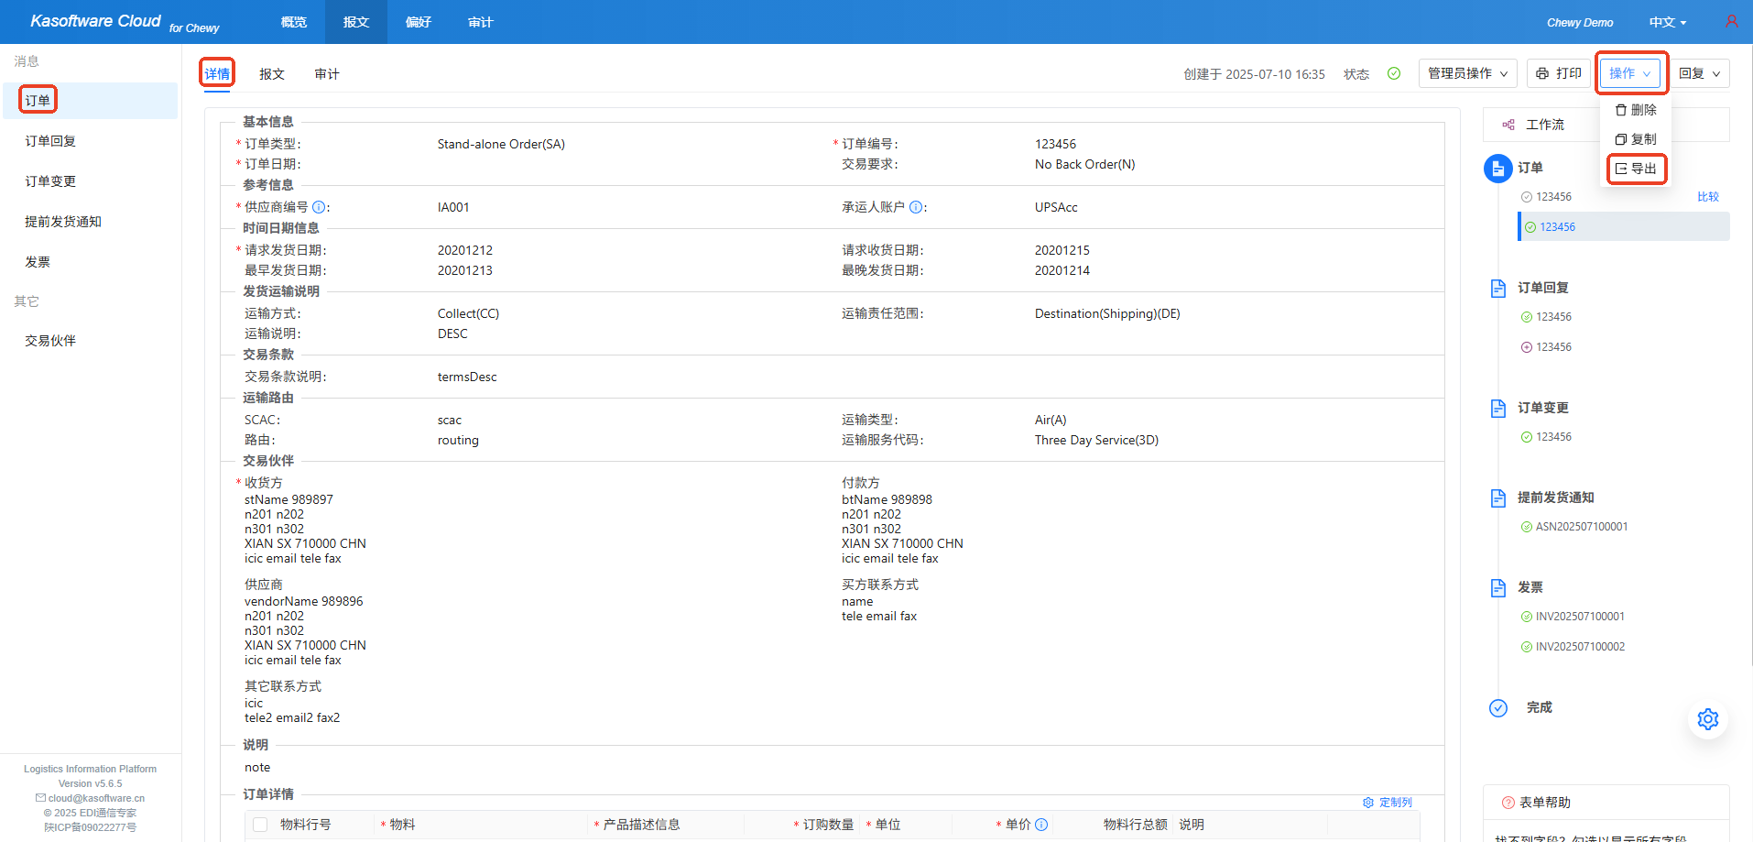Select Delete in the operations menu

(x=1636, y=110)
